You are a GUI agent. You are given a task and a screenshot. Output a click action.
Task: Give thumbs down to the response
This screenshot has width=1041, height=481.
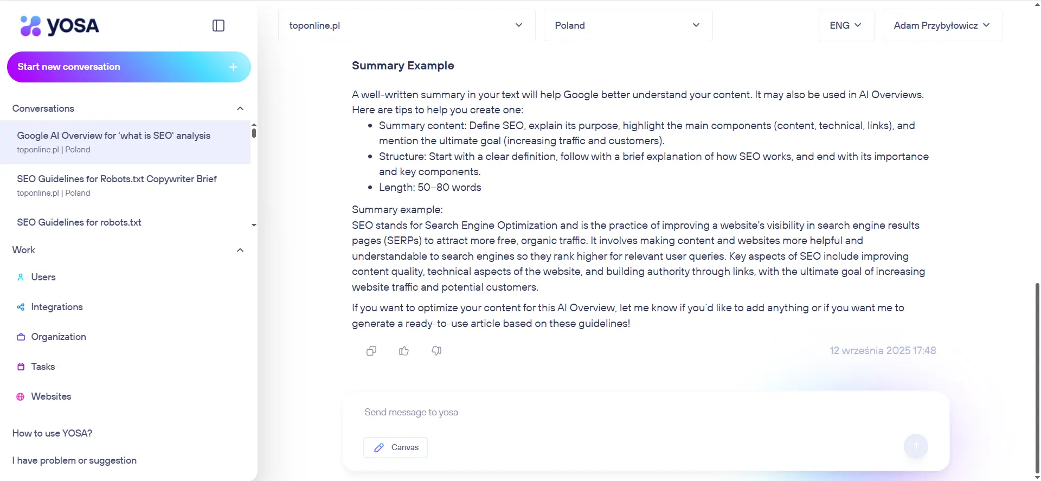(x=436, y=351)
